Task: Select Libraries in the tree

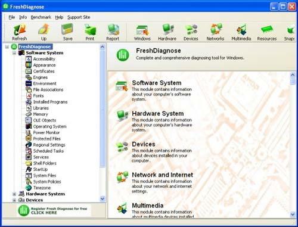Action: click(x=41, y=108)
